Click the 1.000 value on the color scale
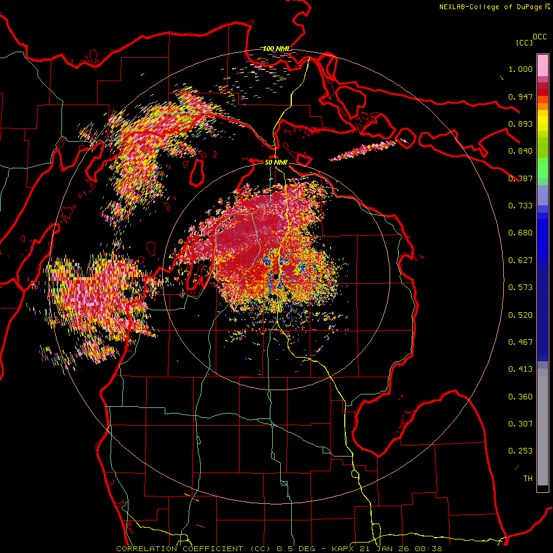This screenshot has height=553, width=553. pos(520,69)
